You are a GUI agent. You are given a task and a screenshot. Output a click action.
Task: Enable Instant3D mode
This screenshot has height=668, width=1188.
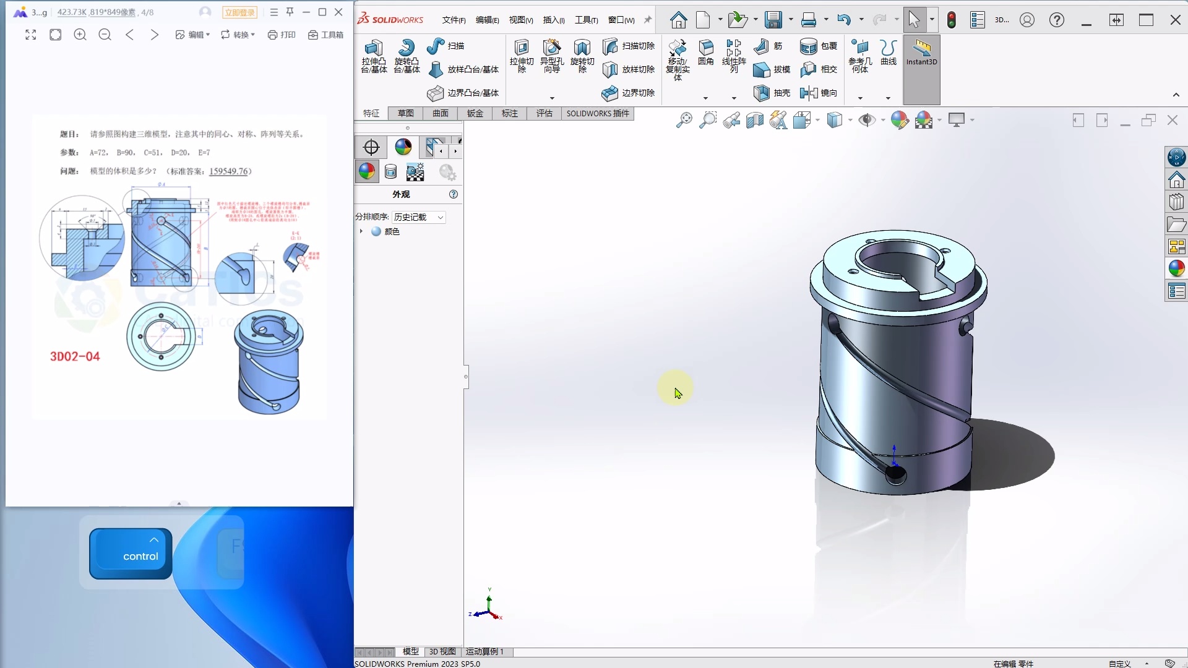pos(921,57)
